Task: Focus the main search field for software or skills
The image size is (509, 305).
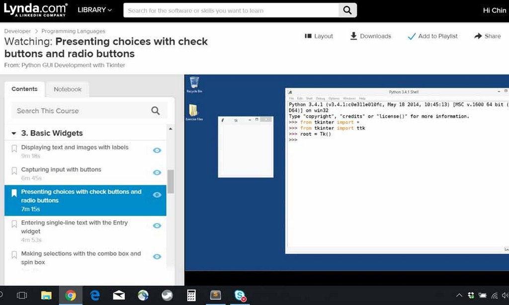Action: tap(231, 10)
